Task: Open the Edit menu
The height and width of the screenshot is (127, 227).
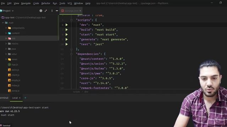Action: point(9,3)
